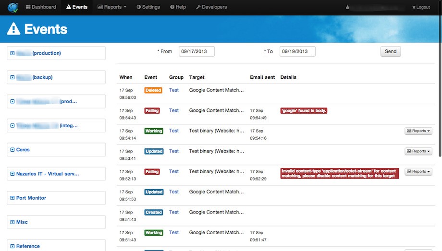
Task: Open the Dashboard page
Action: (41, 7)
